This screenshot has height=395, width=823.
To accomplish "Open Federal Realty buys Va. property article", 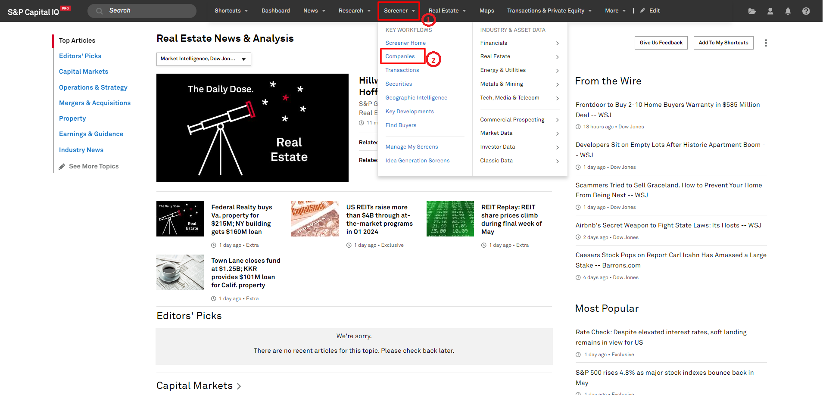I will pyautogui.click(x=242, y=220).
